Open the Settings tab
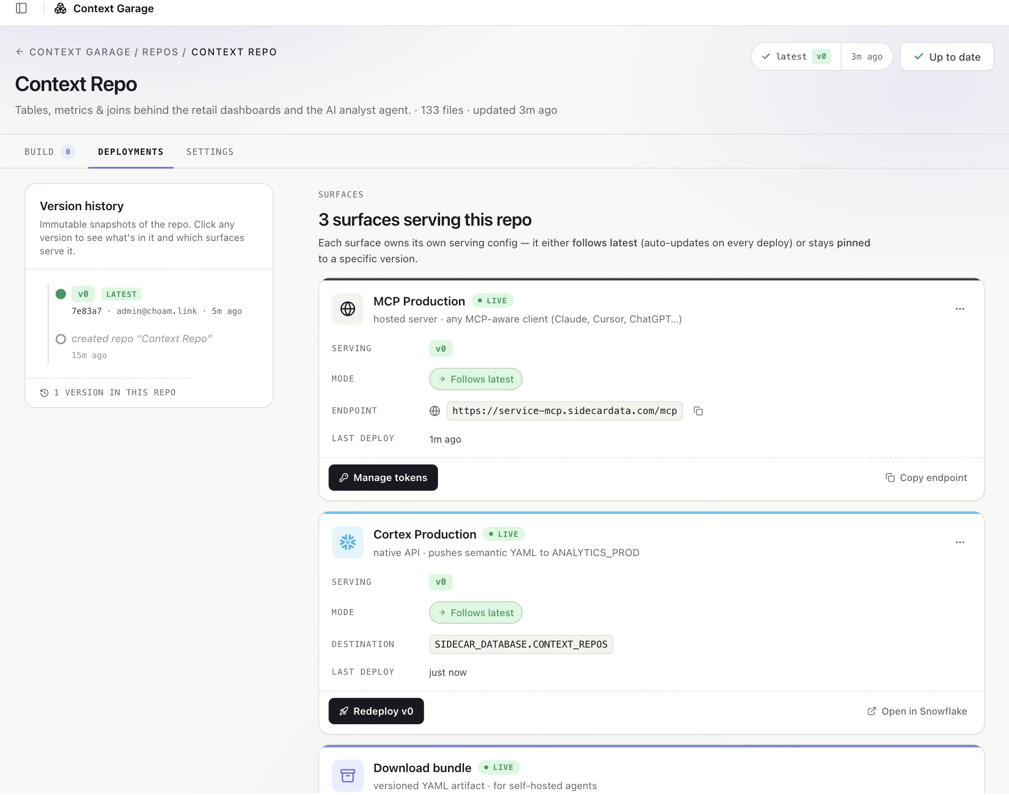1009x795 pixels. click(210, 152)
